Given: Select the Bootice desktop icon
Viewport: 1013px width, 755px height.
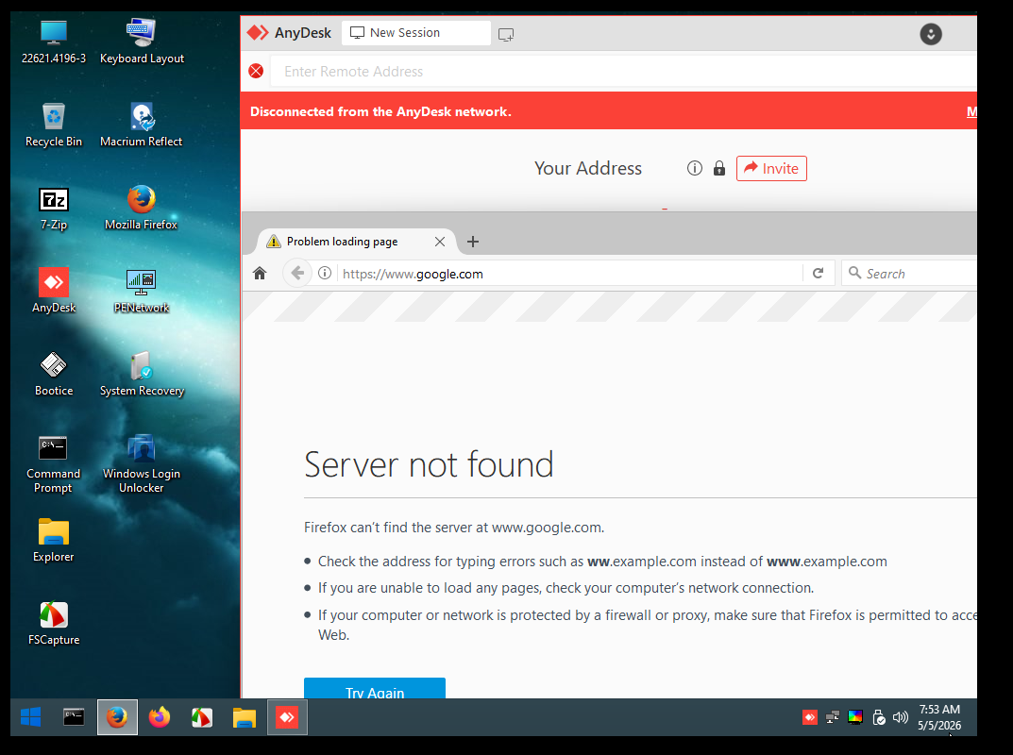Looking at the screenshot, I should pyautogui.click(x=54, y=374).
